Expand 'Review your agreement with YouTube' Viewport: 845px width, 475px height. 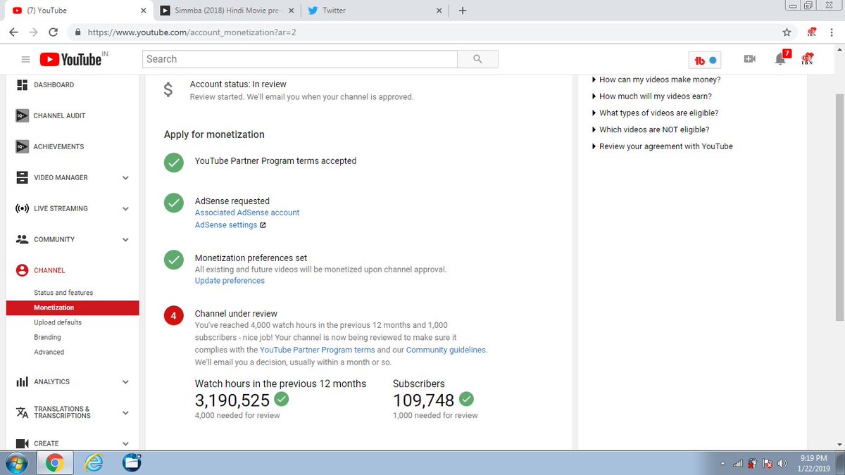coord(662,147)
